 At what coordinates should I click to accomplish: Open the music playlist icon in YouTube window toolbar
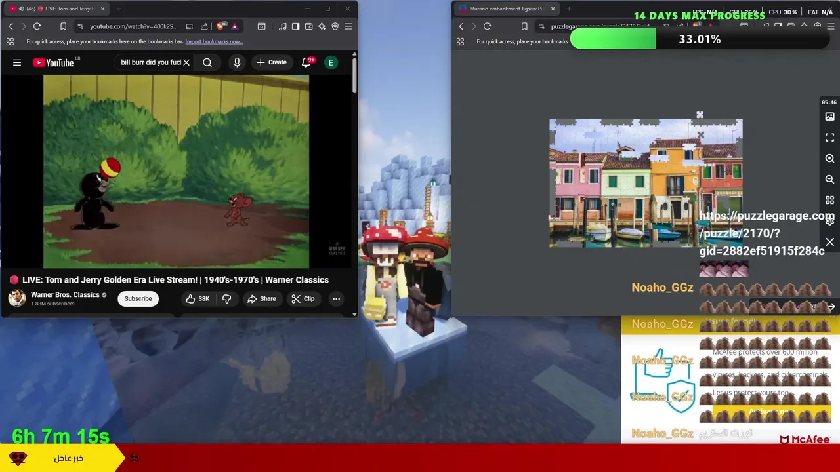(x=282, y=26)
